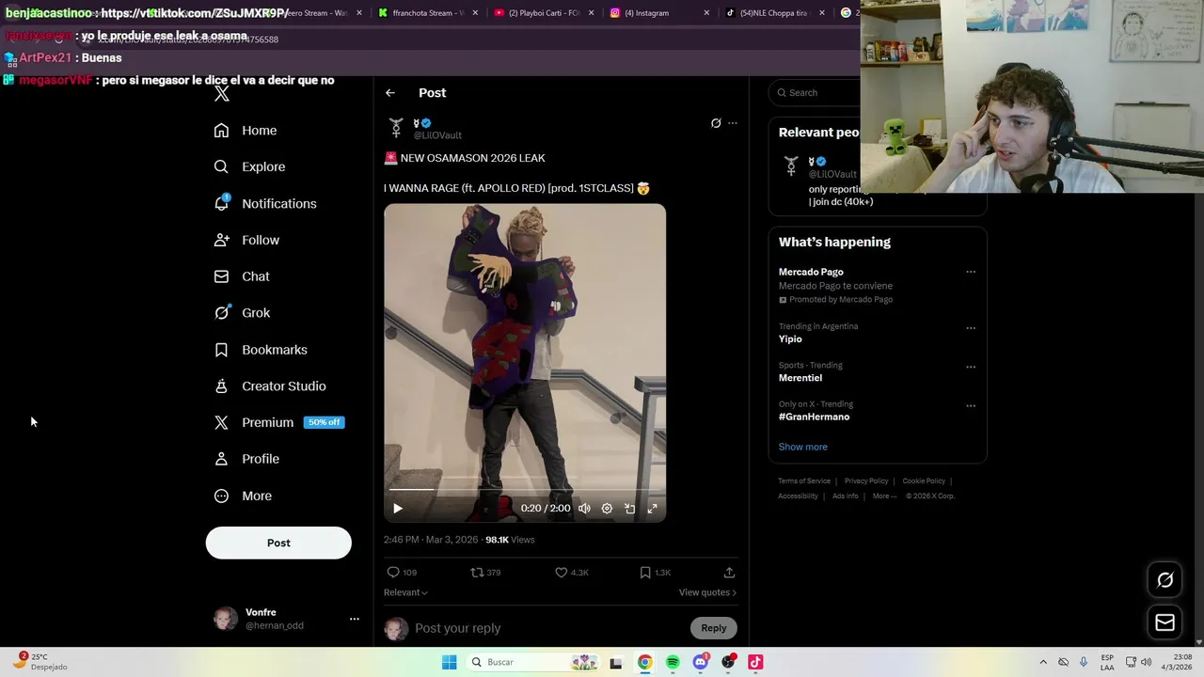Image resolution: width=1204 pixels, height=677 pixels.
Task: Open the Privacy Policy link
Action: (866, 481)
